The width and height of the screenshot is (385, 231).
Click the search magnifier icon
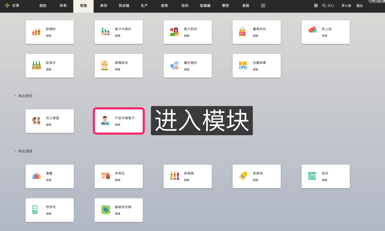(324, 6)
